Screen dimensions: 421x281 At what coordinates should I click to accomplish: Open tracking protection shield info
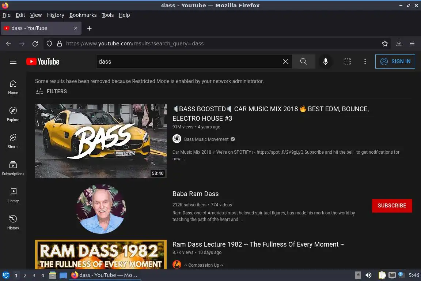49,44
